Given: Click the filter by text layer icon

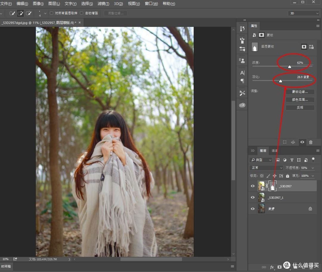Looking at the screenshot, I should pos(292,160).
